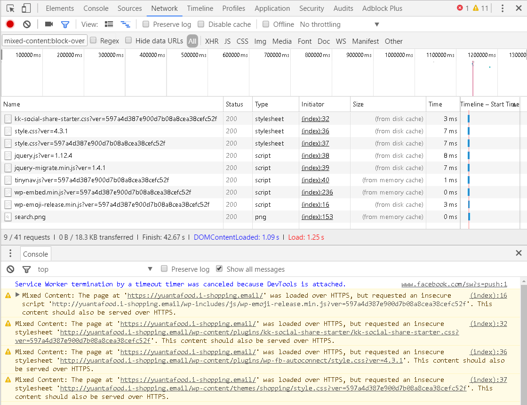Activate the inspect element picker icon

click(x=10, y=8)
